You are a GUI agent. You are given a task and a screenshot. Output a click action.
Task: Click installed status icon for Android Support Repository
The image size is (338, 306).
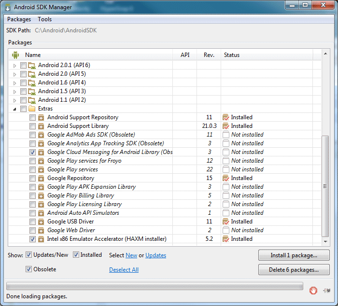pyautogui.click(x=225, y=117)
